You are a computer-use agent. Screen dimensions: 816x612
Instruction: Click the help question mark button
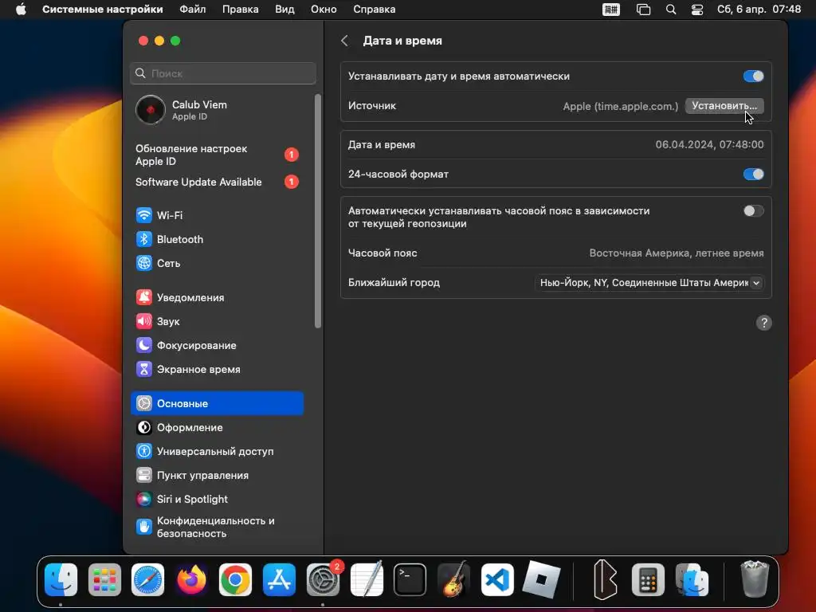tap(763, 323)
